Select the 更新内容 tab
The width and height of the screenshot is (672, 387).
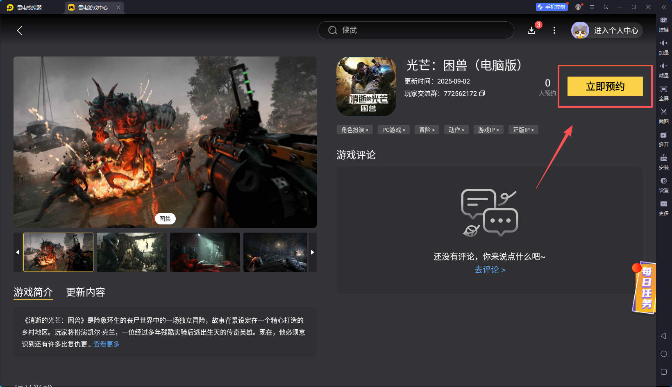(86, 292)
